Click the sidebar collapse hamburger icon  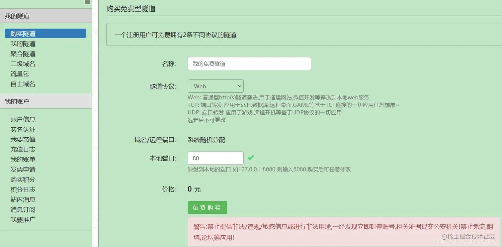pyautogui.click(x=87, y=2)
